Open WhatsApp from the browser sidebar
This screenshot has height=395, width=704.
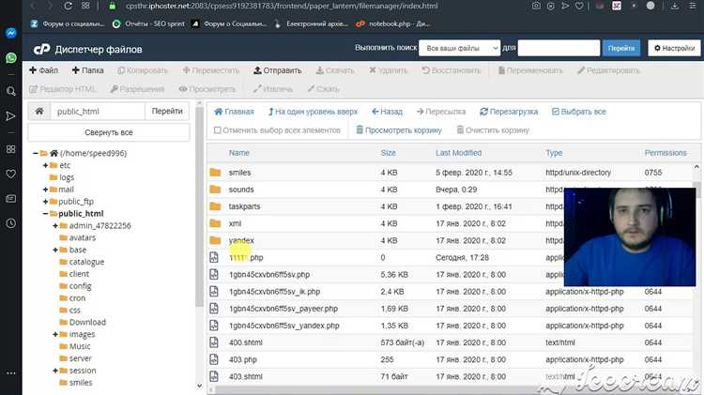pos(10,57)
